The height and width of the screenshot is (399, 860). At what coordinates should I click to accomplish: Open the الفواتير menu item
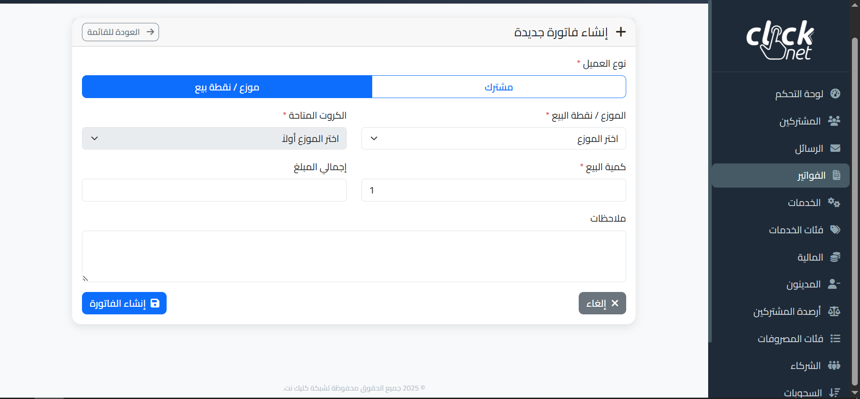(811, 176)
